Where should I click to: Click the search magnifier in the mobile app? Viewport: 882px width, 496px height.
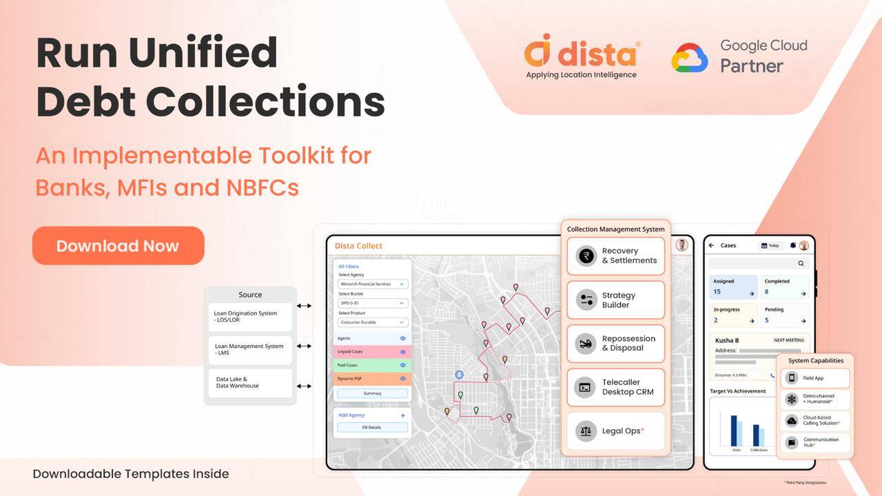(x=801, y=263)
